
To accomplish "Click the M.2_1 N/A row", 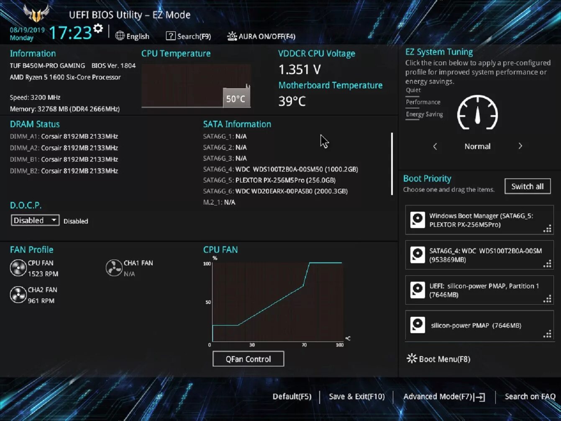I will click(219, 202).
